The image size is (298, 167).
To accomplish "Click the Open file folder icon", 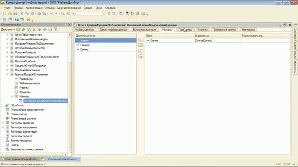I will pos(10,13).
